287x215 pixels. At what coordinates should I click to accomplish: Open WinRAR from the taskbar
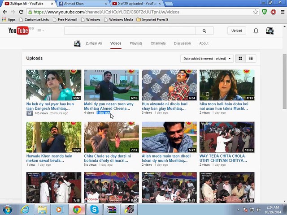point(112,210)
